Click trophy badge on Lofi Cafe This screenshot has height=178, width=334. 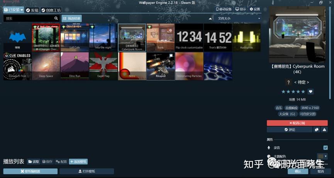pyautogui.click(x=63, y=27)
